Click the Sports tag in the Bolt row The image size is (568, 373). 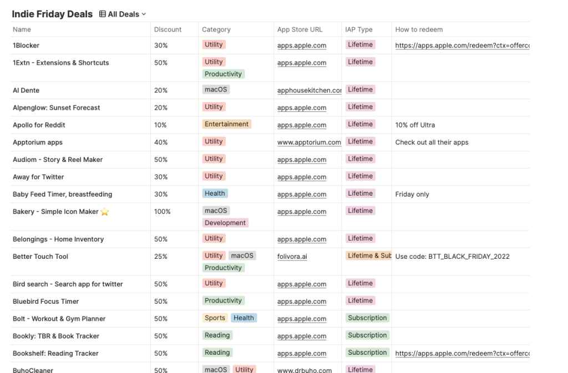tap(215, 318)
